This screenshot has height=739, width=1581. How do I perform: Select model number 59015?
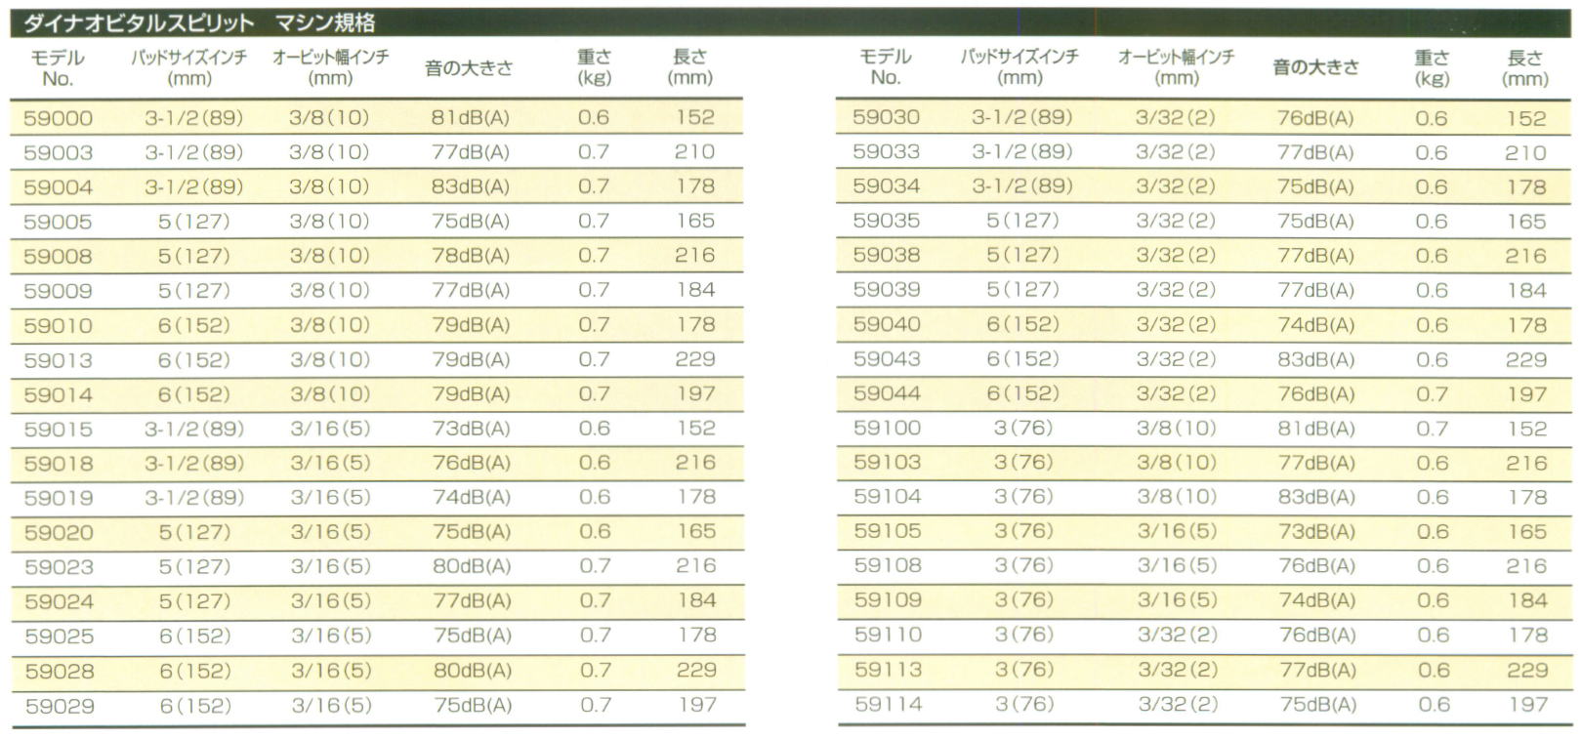pos(59,429)
